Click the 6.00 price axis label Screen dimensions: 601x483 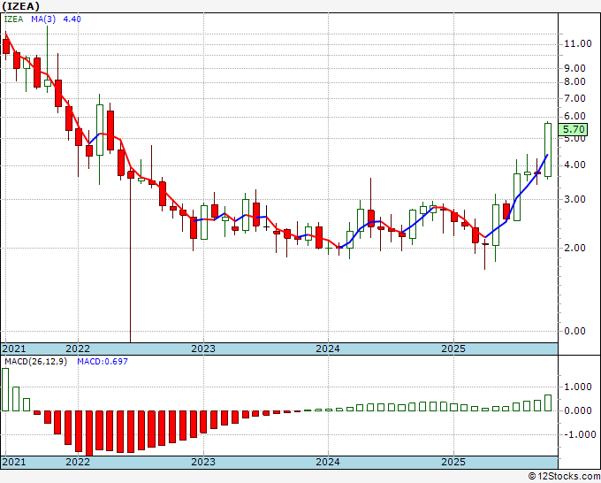(575, 117)
